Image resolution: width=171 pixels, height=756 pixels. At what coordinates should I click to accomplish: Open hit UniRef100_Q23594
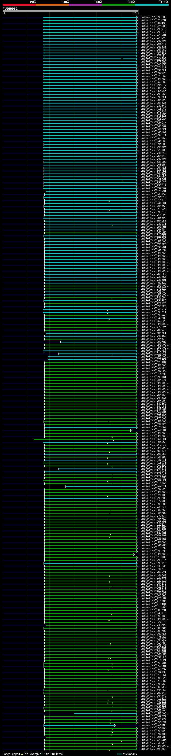pyautogui.click(x=153, y=20)
